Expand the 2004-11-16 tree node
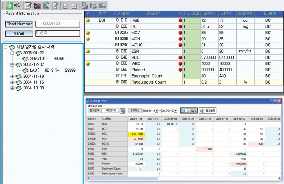The width and height of the screenshot is (284, 184). click(x=12, y=82)
